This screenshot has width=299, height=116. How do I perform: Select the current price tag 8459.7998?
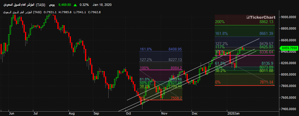click(x=289, y=48)
